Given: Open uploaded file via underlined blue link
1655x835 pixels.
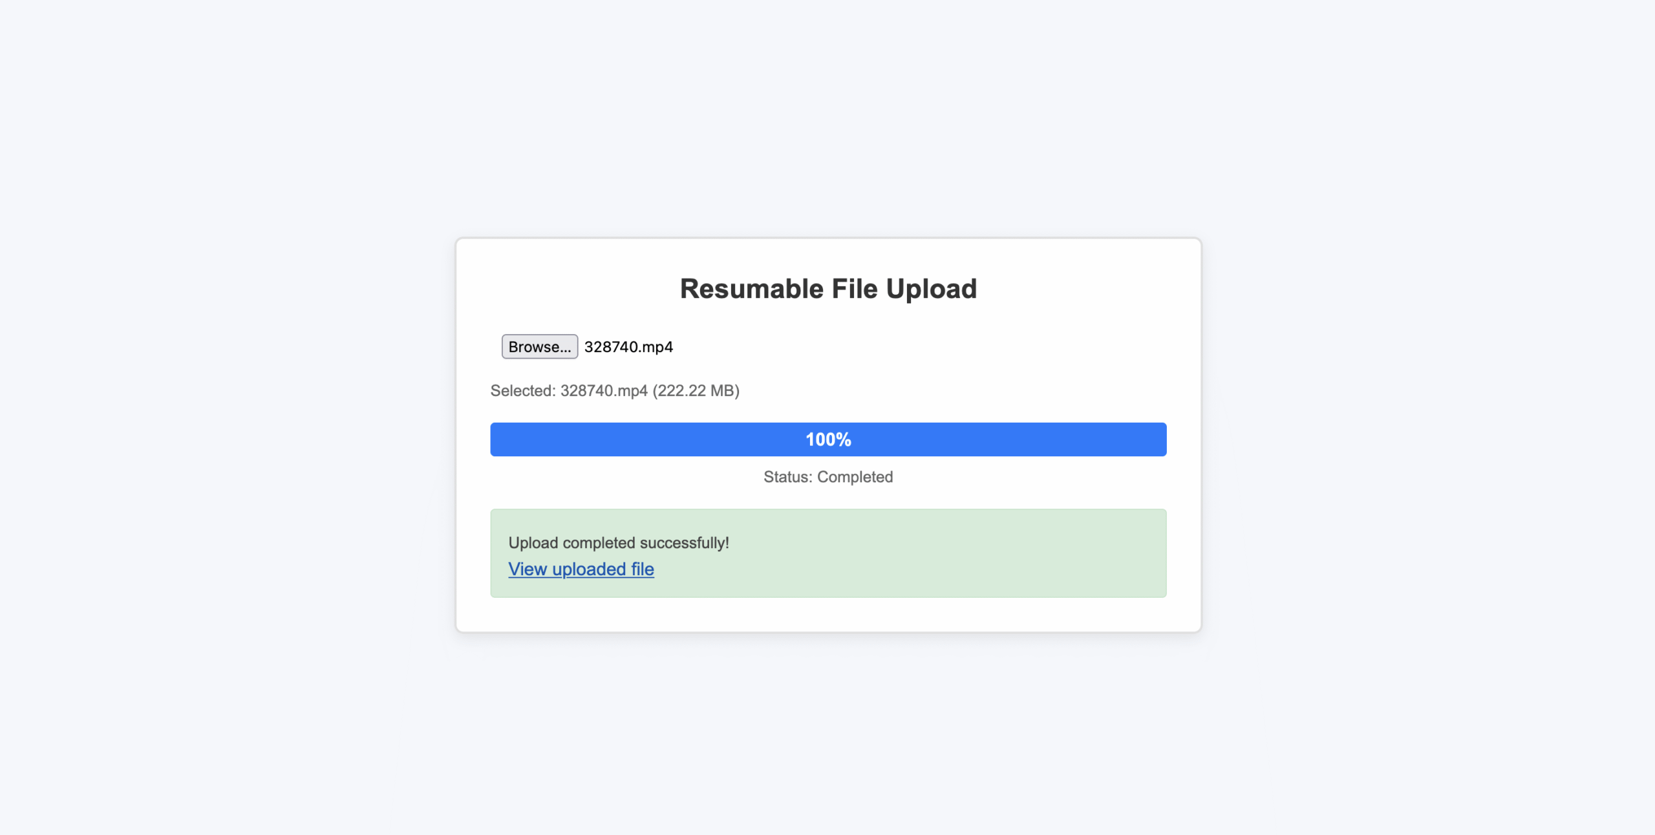Looking at the screenshot, I should [x=581, y=569].
